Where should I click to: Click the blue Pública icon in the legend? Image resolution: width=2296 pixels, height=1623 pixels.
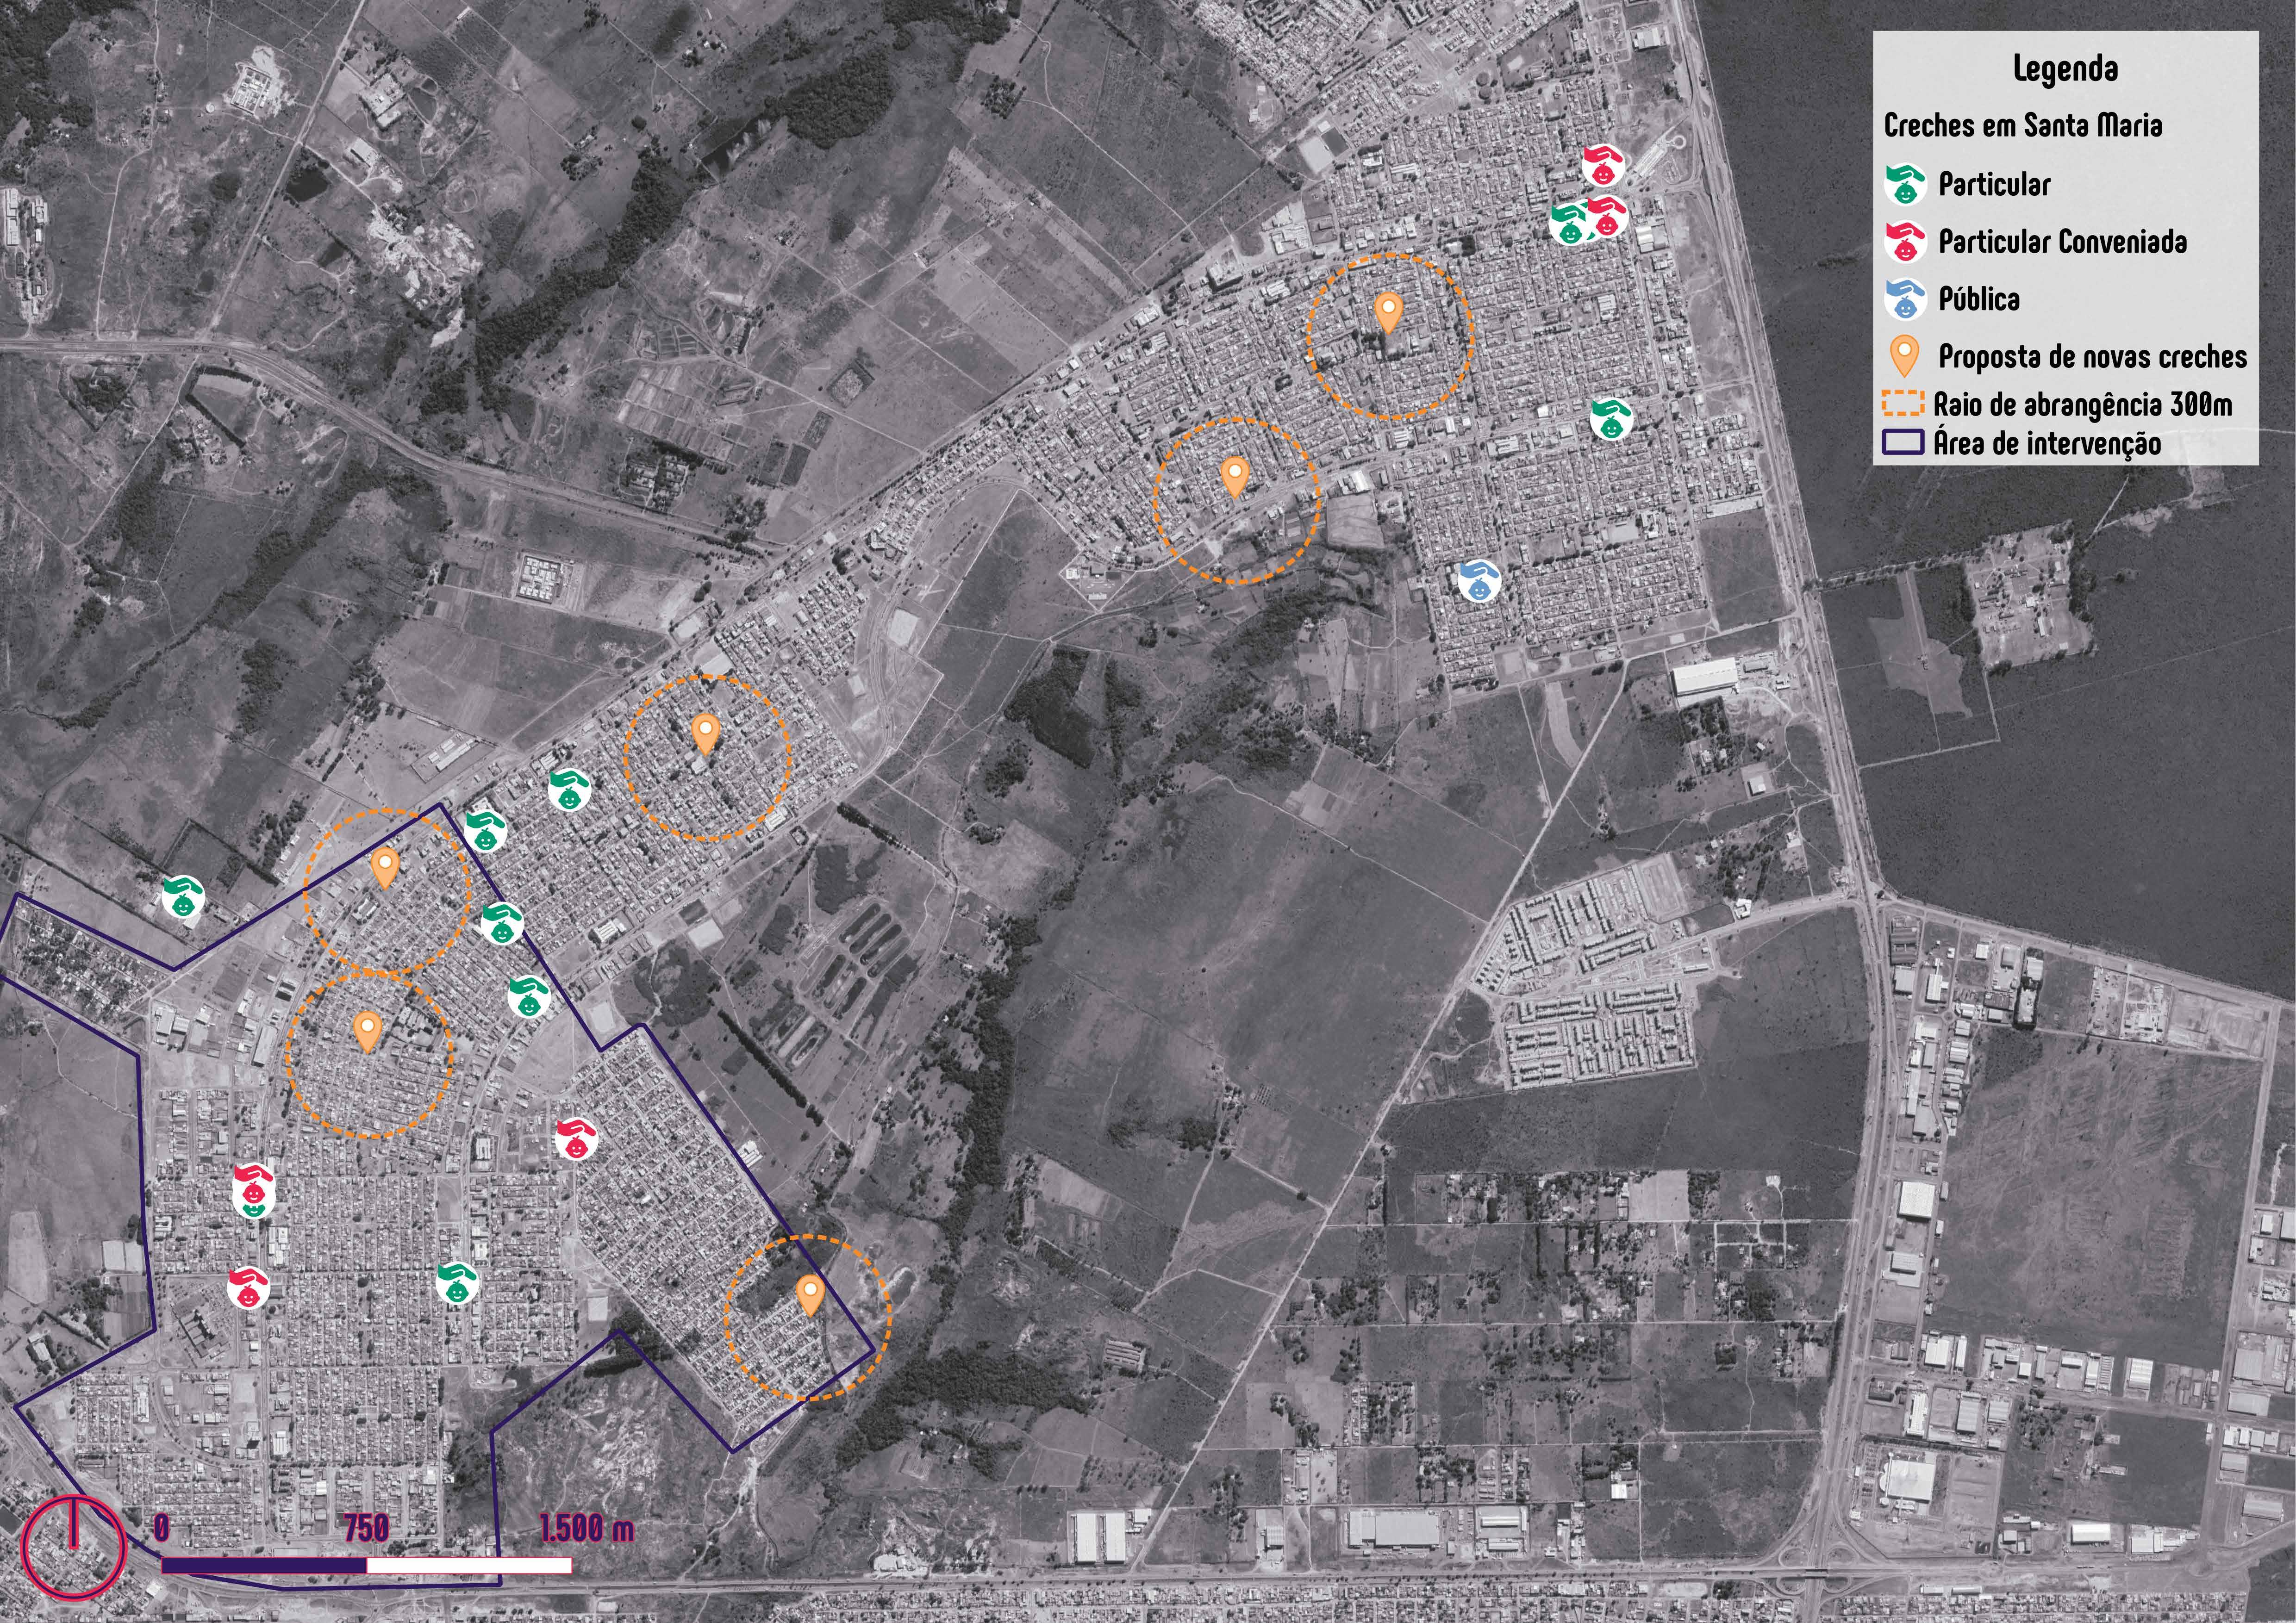(x=1904, y=298)
